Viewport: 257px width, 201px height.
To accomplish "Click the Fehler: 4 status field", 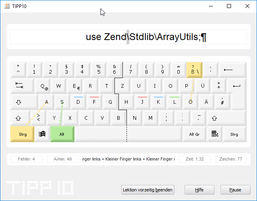I will coord(26,159).
